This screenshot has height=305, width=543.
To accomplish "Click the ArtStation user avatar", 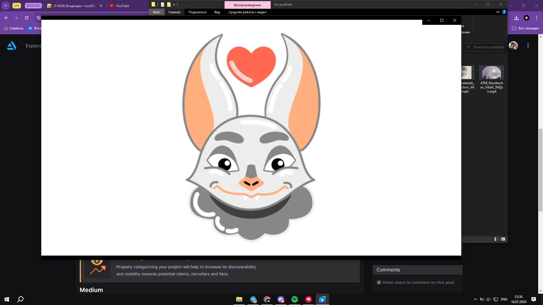I will 513,45.
